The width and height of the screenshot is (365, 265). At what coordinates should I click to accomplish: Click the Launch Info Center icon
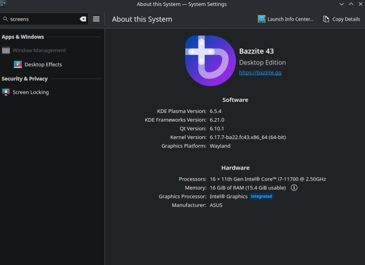point(261,19)
